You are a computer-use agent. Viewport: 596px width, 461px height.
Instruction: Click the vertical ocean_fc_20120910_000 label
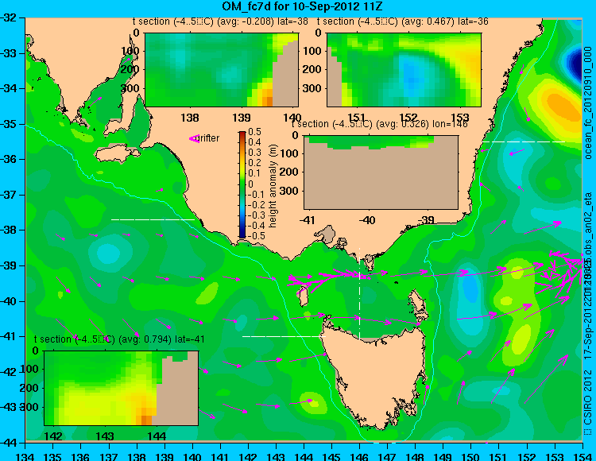click(x=588, y=103)
